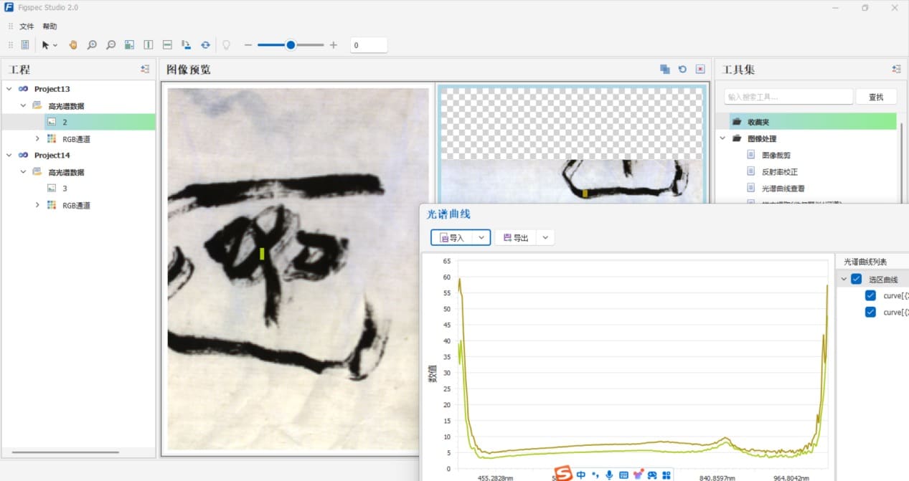This screenshot has width=909, height=481.
Task: Uncheck the second curve checkbox
Action: click(870, 312)
